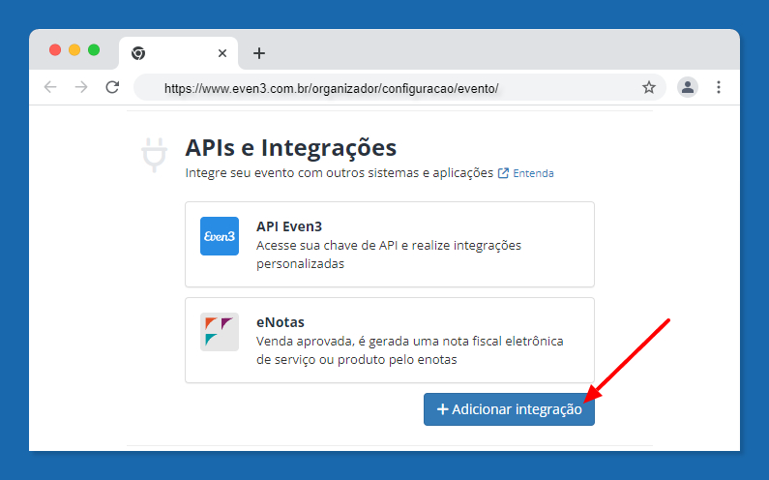Click the red close window button
Image resolution: width=769 pixels, height=480 pixels.
coord(55,49)
